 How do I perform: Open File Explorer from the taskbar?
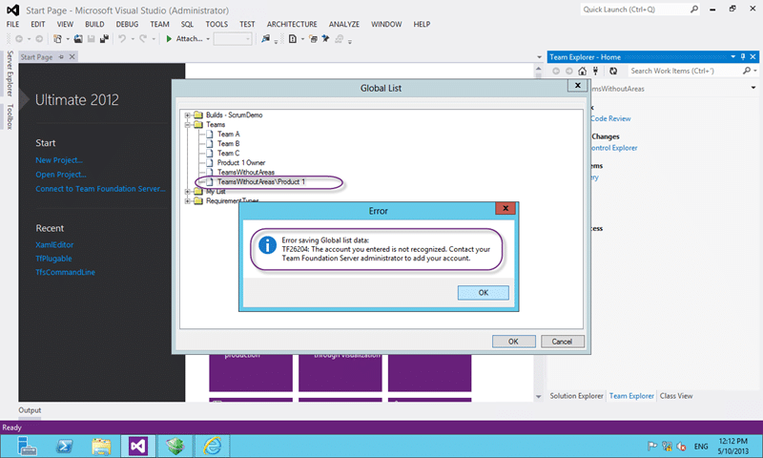pyautogui.click(x=101, y=446)
